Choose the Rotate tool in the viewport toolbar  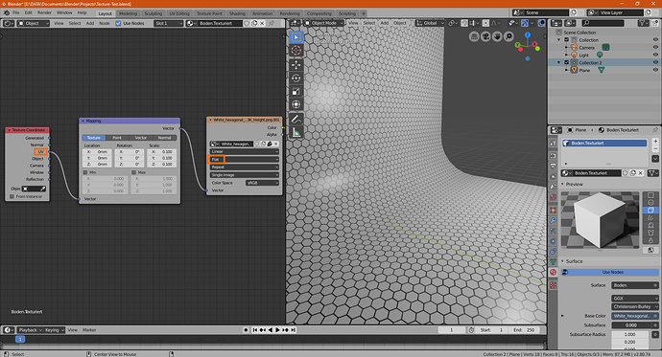(x=296, y=78)
